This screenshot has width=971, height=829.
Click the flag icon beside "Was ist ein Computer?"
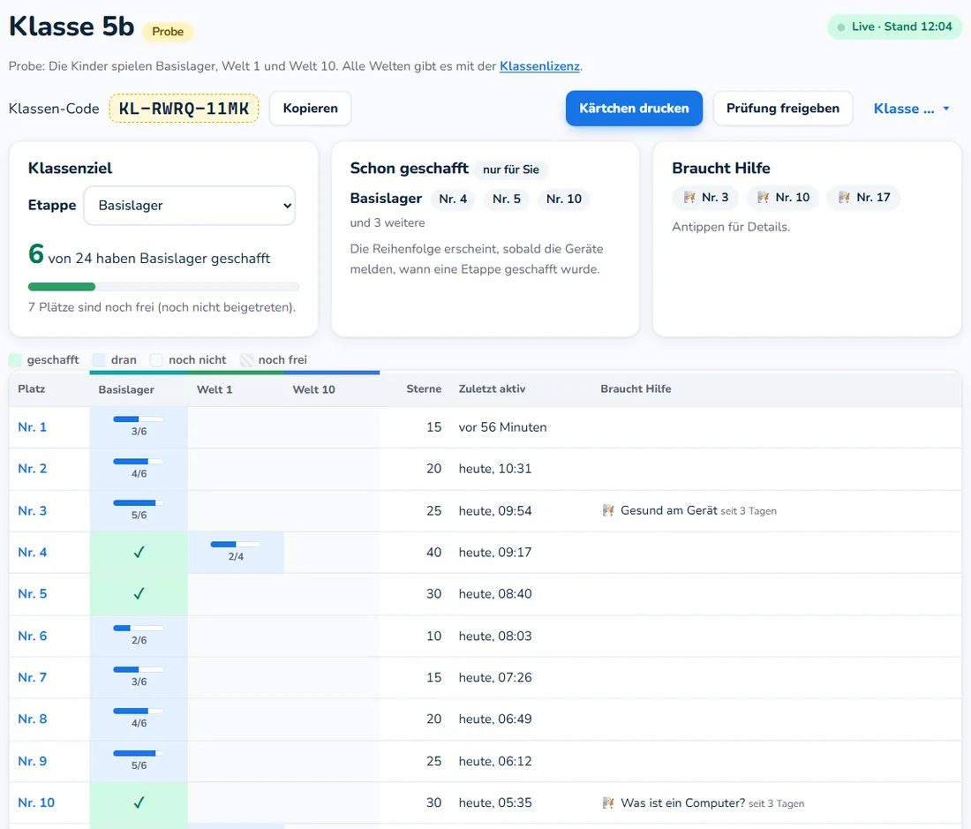click(608, 803)
